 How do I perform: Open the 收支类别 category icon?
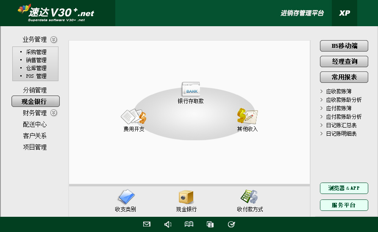coord(126,197)
